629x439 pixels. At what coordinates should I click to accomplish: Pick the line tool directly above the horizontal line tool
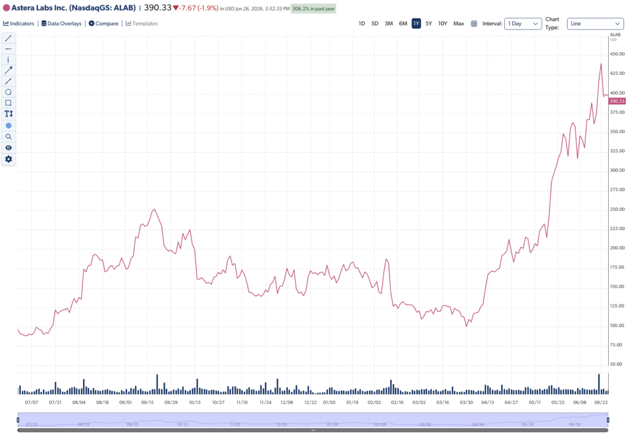click(x=9, y=39)
